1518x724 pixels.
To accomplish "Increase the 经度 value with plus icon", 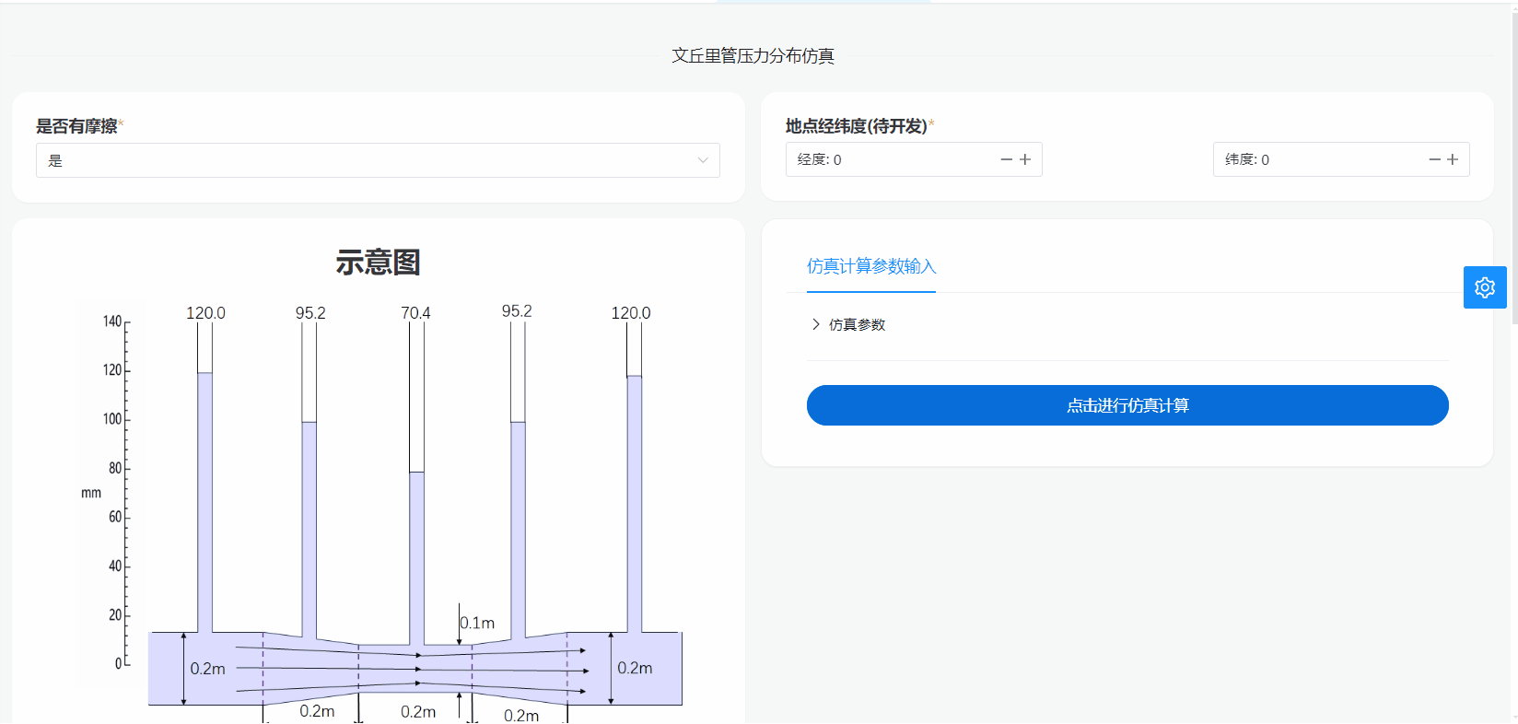I will [x=1025, y=159].
